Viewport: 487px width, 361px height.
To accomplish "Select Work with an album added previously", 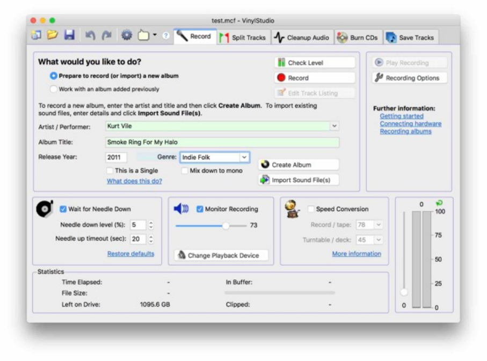I will tap(53, 89).
